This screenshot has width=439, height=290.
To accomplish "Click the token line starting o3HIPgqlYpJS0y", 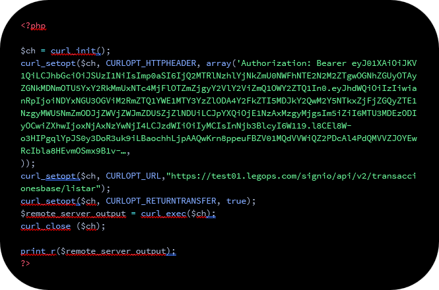I will pos(219,138).
